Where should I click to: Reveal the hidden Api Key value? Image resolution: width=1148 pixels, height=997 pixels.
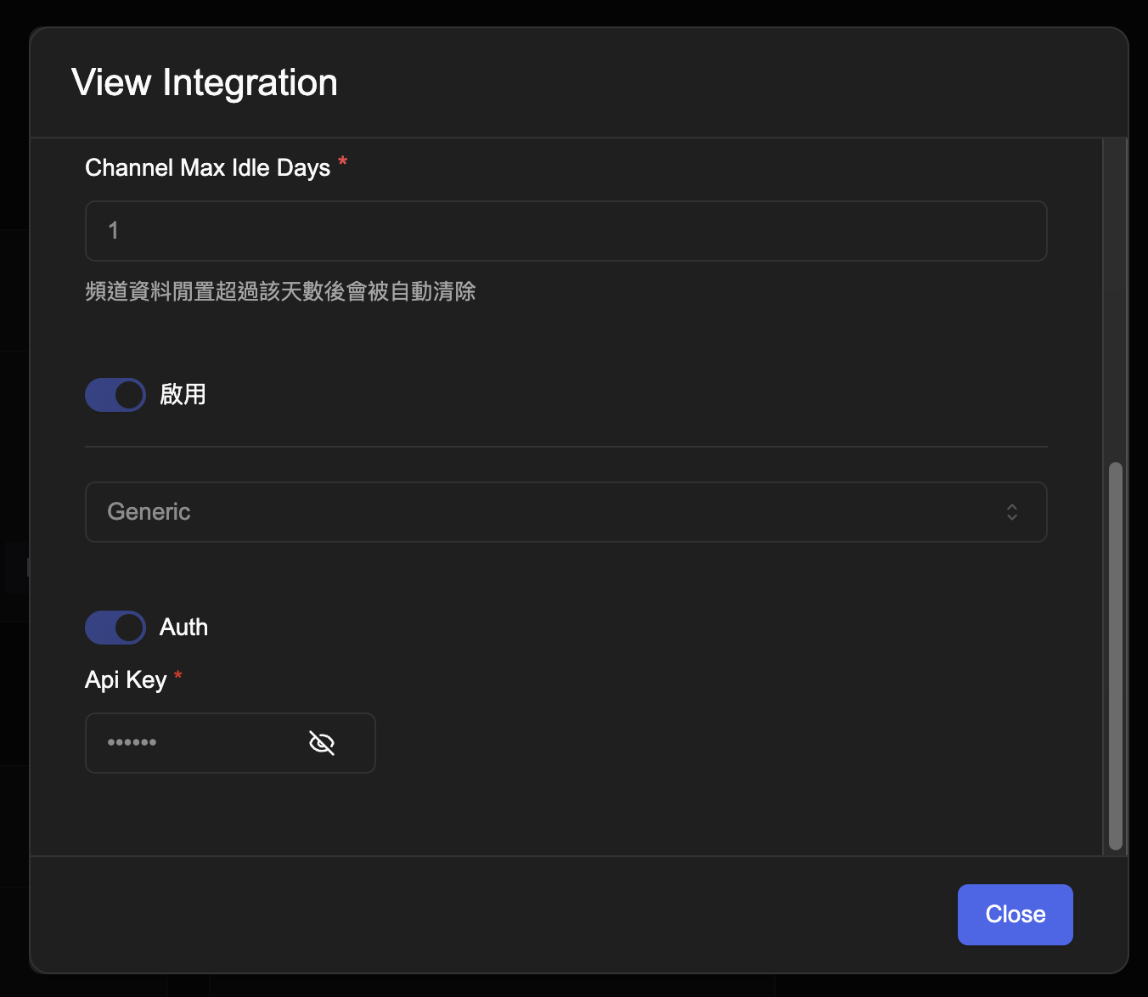(x=322, y=743)
